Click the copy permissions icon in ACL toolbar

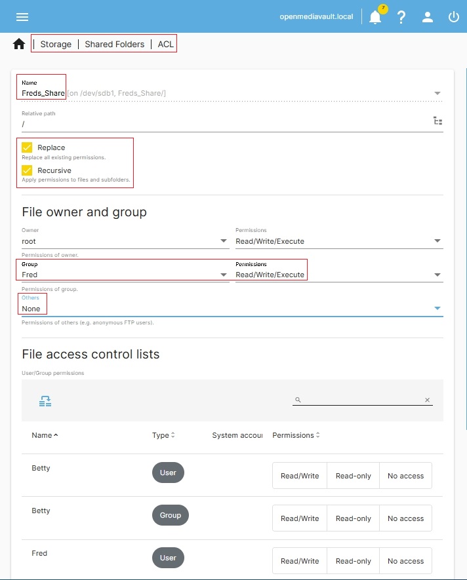(x=45, y=401)
